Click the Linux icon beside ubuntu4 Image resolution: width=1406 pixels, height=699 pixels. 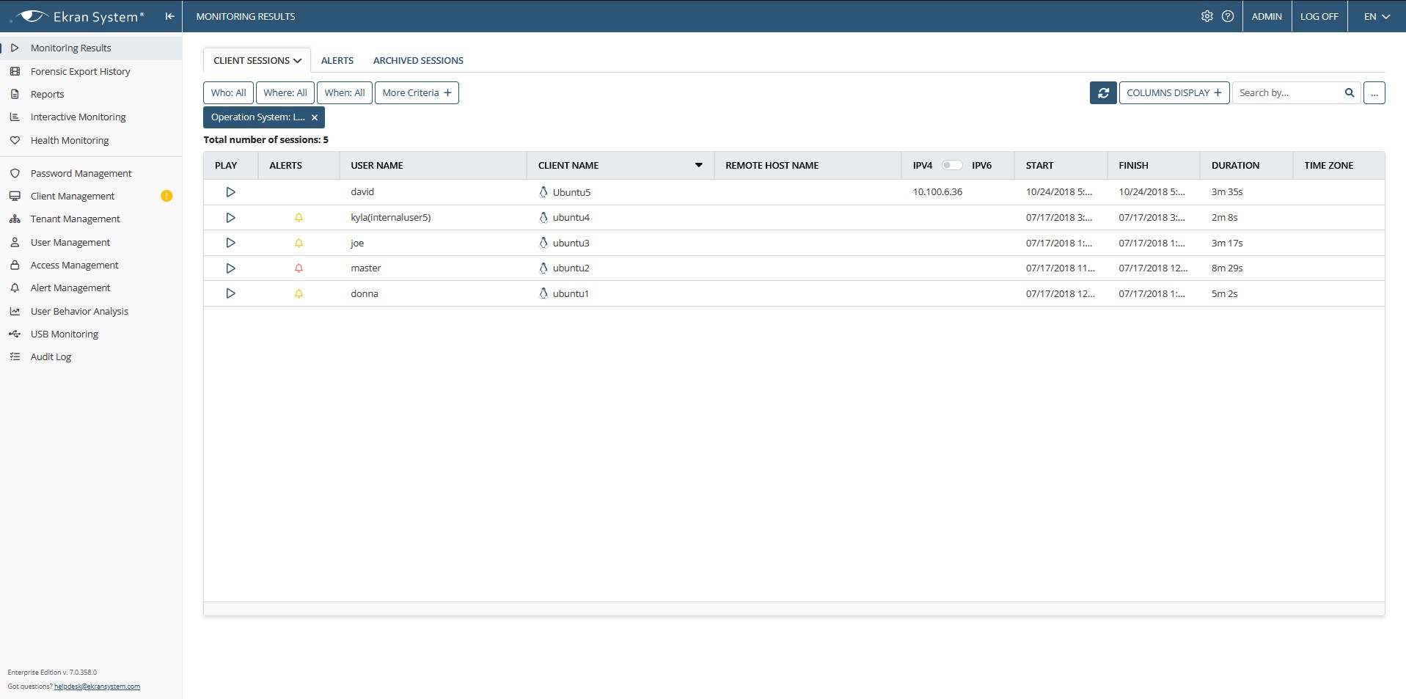pyautogui.click(x=543, y=218)
